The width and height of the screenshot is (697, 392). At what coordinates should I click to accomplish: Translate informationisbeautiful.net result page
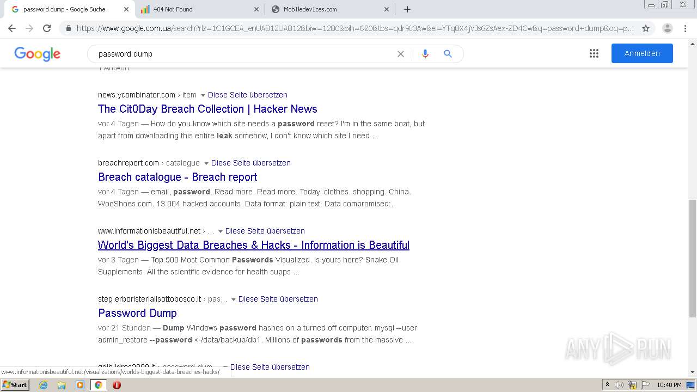pyautogui.click(x=265, y=231)
